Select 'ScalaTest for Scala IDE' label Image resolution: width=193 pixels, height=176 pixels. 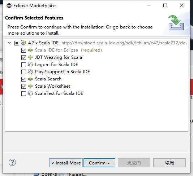(59, 93)
